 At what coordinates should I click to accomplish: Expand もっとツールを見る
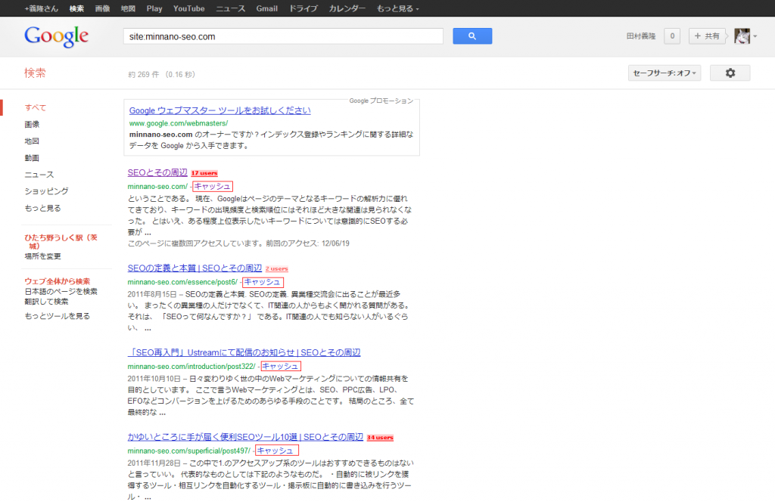tap(58, 316)
